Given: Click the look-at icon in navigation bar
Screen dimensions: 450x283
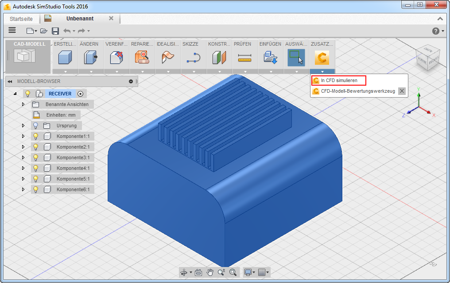Looking at the screenshot, I should [x=198, y=272].
